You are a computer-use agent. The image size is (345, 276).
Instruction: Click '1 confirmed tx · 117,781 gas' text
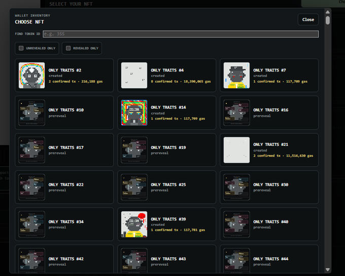pyautogui.click(x=178, y=230)
